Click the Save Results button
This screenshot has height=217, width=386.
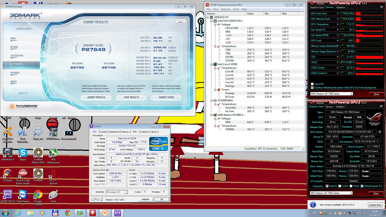pyautogui.click(x=131, y=97)
